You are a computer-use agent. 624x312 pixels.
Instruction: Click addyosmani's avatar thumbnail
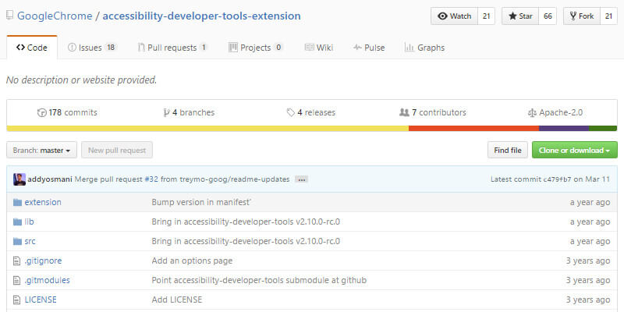pos(19,179)
